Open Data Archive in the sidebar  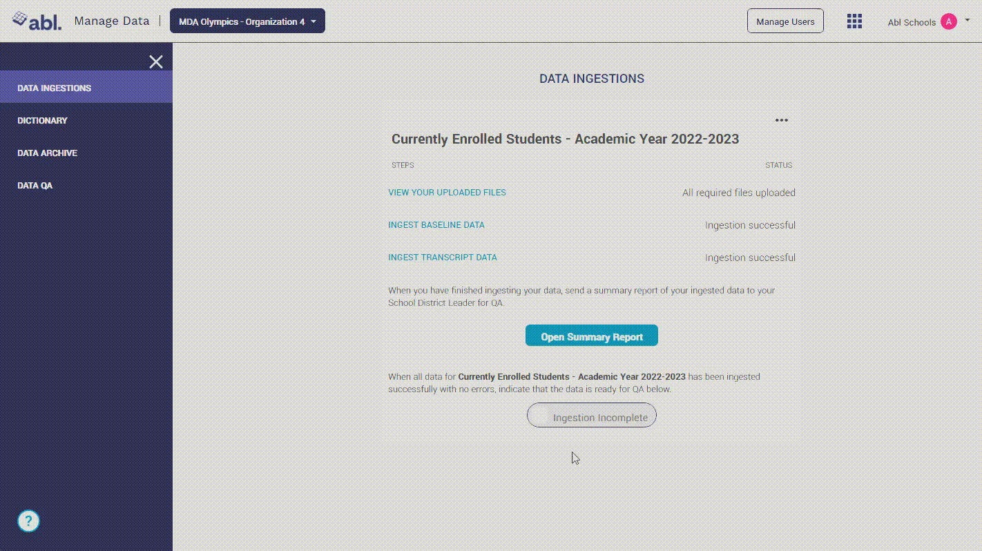click(x=48, y=153)
